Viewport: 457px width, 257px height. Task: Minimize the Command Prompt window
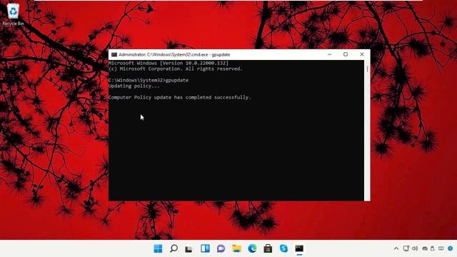(329, 54)
